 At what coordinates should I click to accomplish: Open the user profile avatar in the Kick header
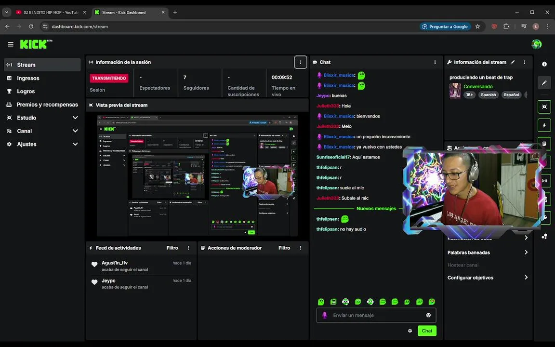click(x=537, y=44)
